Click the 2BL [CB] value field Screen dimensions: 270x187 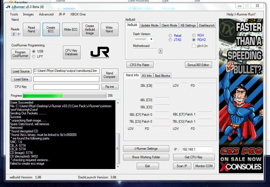tap(162, 86)
